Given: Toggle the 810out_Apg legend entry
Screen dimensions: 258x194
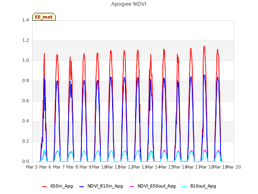Looking at the screenshot, I should (199, 186).
